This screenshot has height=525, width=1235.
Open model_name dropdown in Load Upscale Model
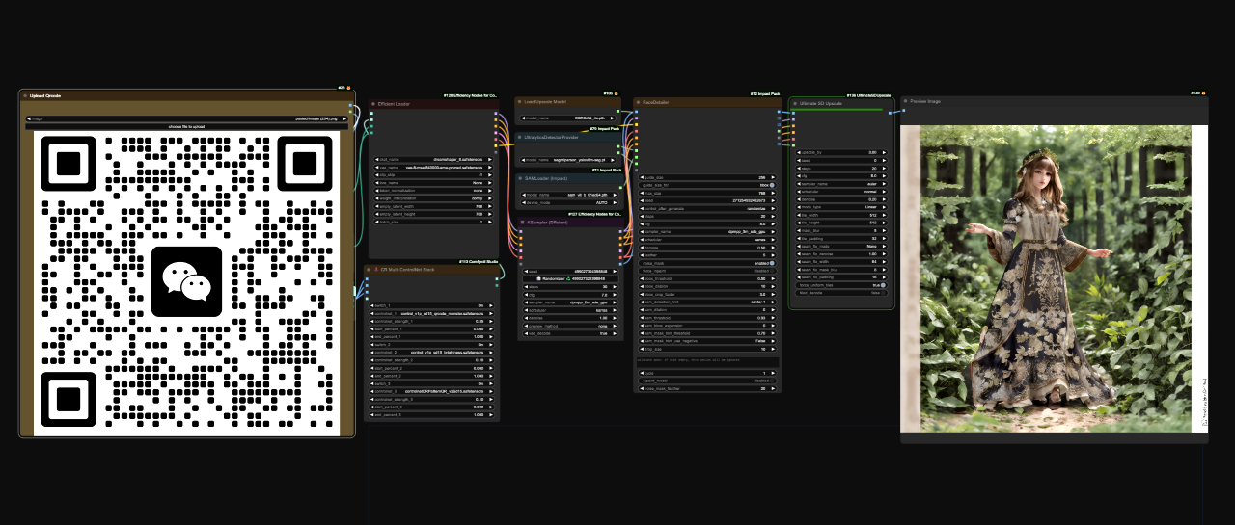(x=569, y=118)
